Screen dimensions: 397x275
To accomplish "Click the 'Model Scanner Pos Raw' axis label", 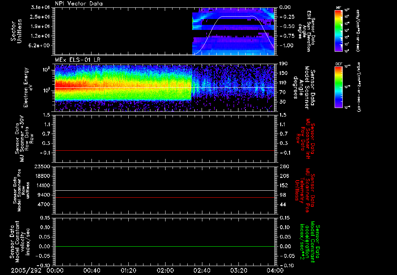I will click(21, 190).
